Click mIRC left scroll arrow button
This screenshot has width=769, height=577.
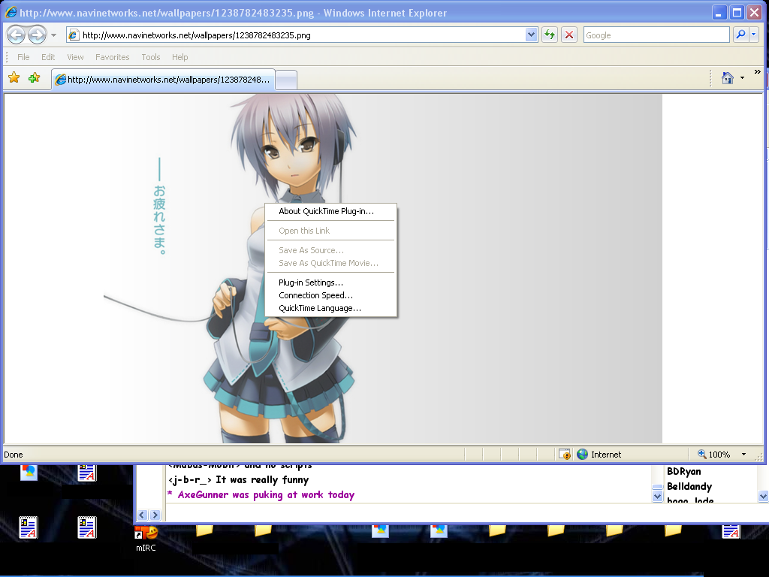(142, 515)
